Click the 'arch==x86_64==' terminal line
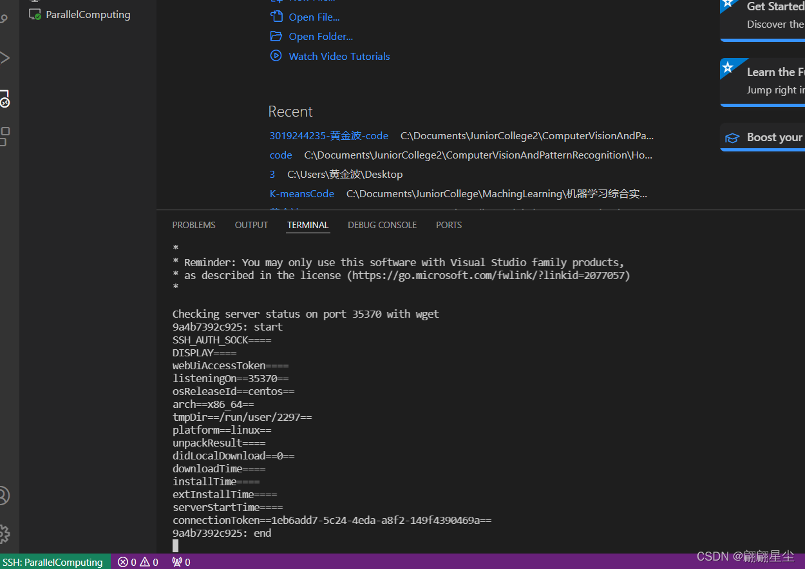Viewport: 805px width, 569px height. (x=213, y=404)
